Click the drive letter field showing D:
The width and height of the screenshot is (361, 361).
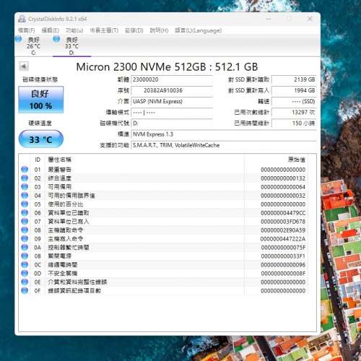pos(172,123)
